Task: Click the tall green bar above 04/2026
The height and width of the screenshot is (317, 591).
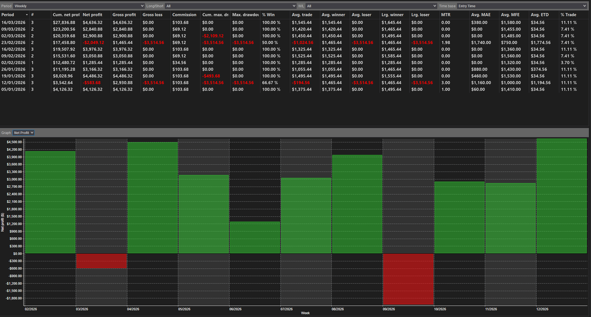Action: coord(153,197)
